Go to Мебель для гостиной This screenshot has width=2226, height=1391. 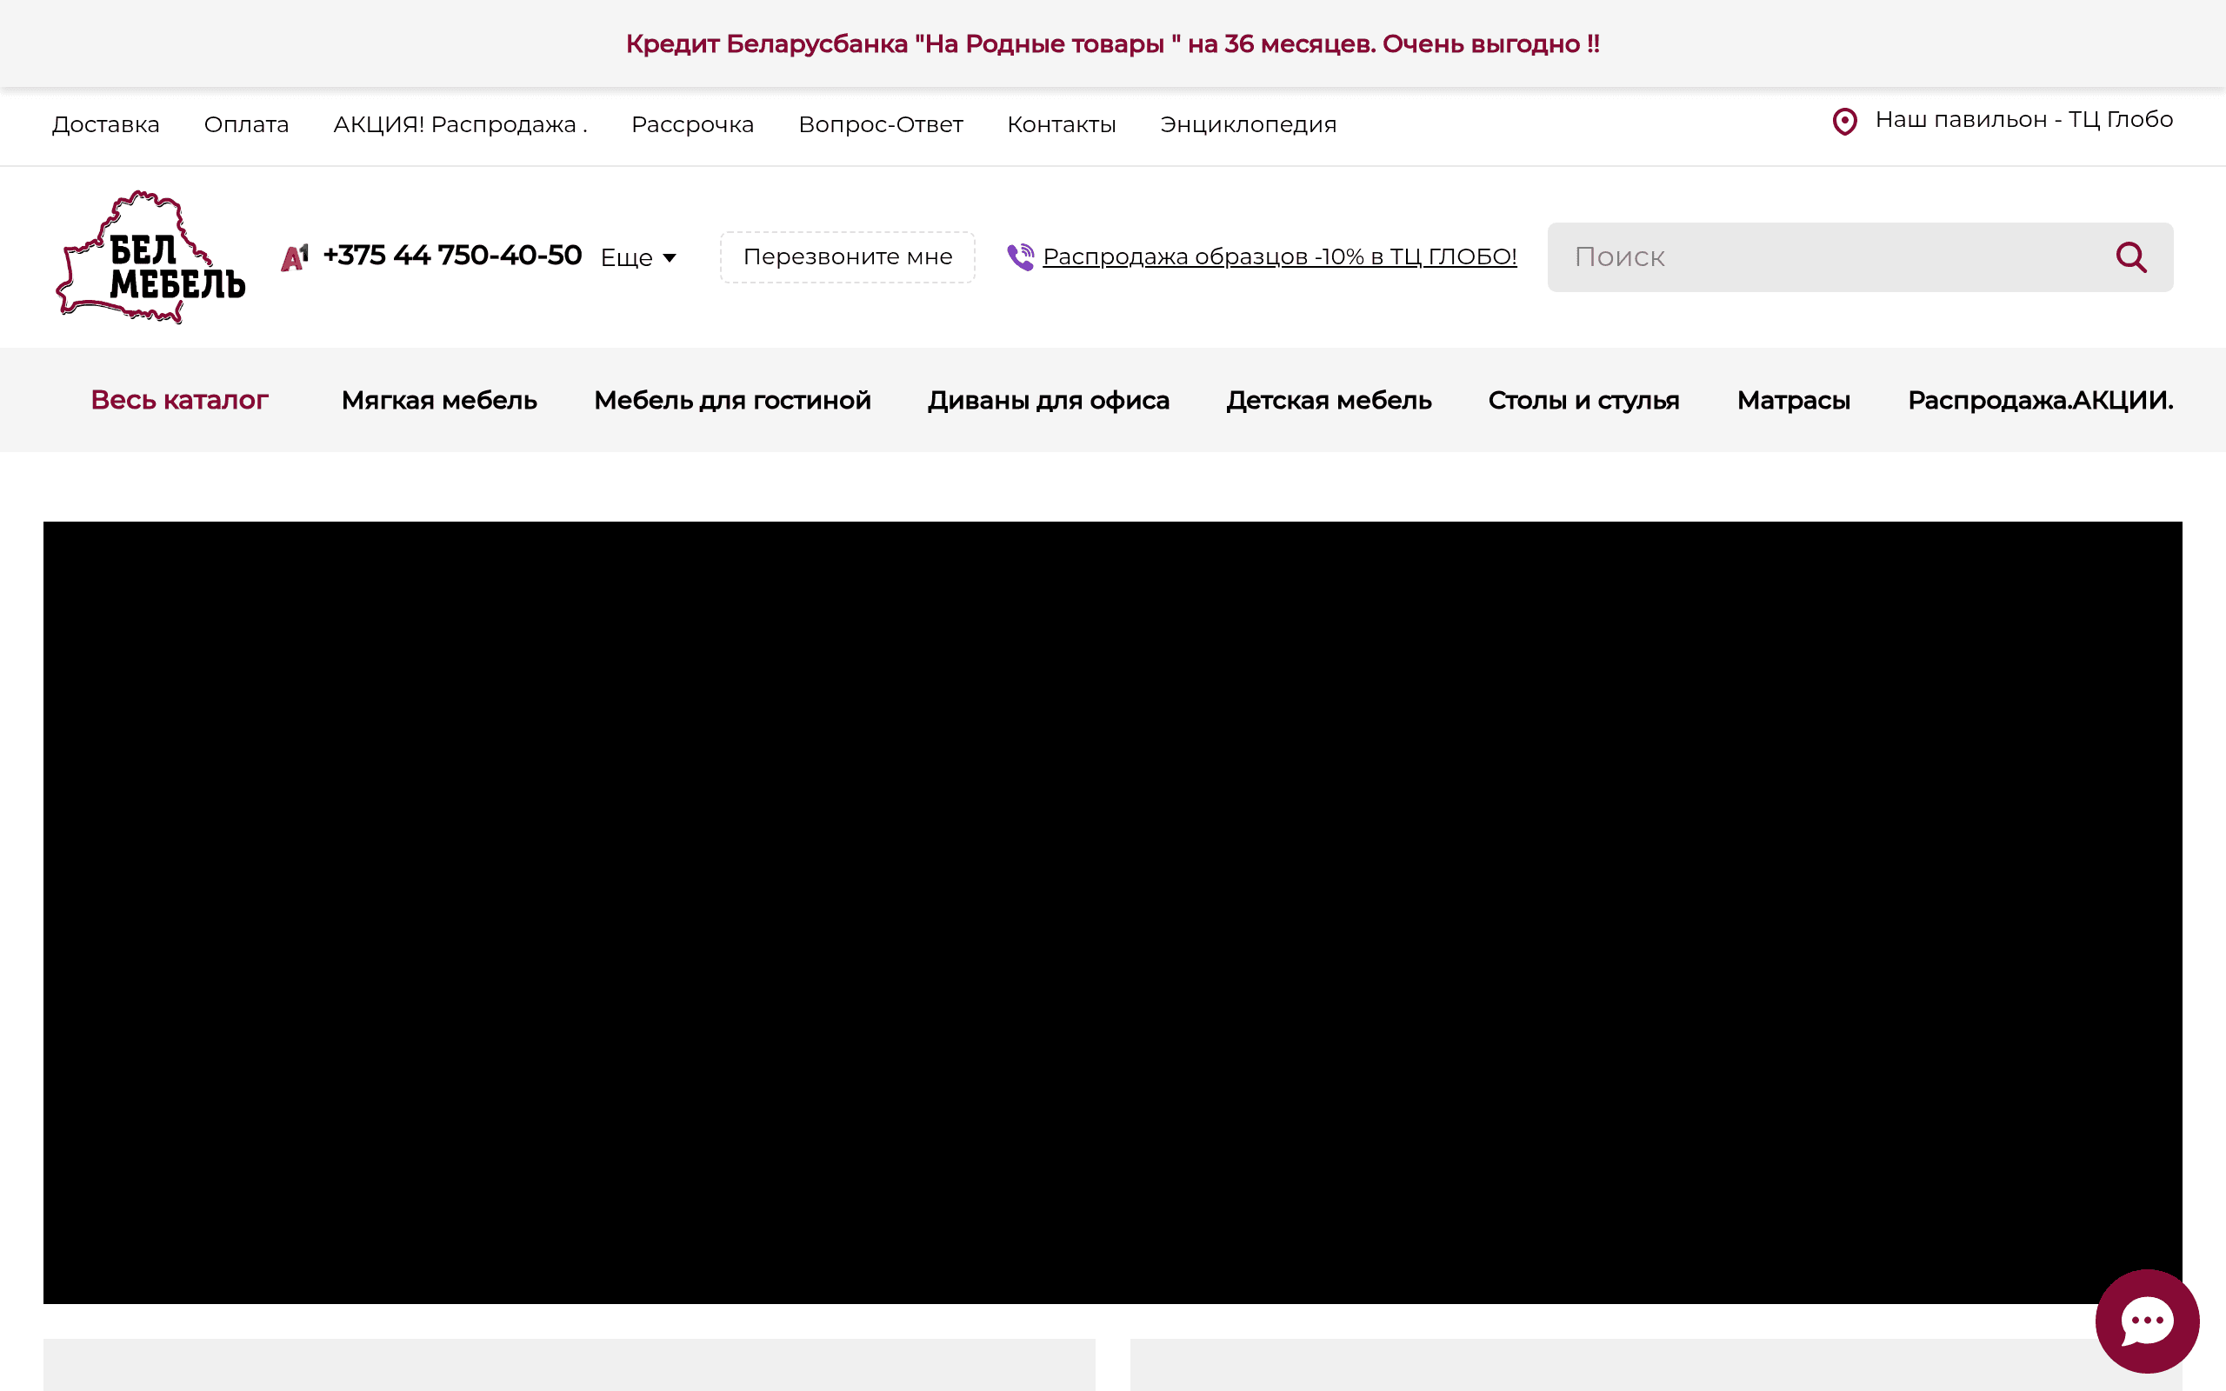coord(732,400)
